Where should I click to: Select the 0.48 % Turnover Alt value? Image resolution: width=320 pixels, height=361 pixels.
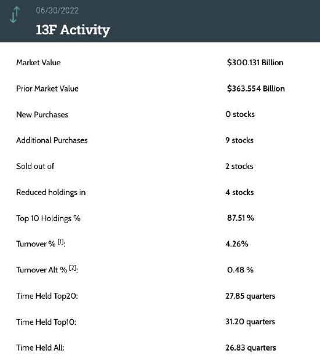click(240, 270)
